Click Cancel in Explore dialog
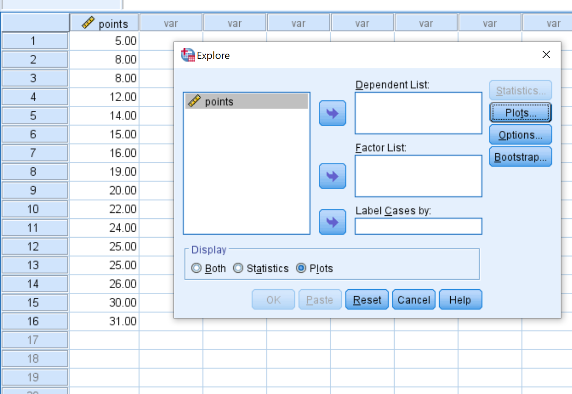Image resolution: width=572 pixels, height=394 pixels. (x=414, y=300)
